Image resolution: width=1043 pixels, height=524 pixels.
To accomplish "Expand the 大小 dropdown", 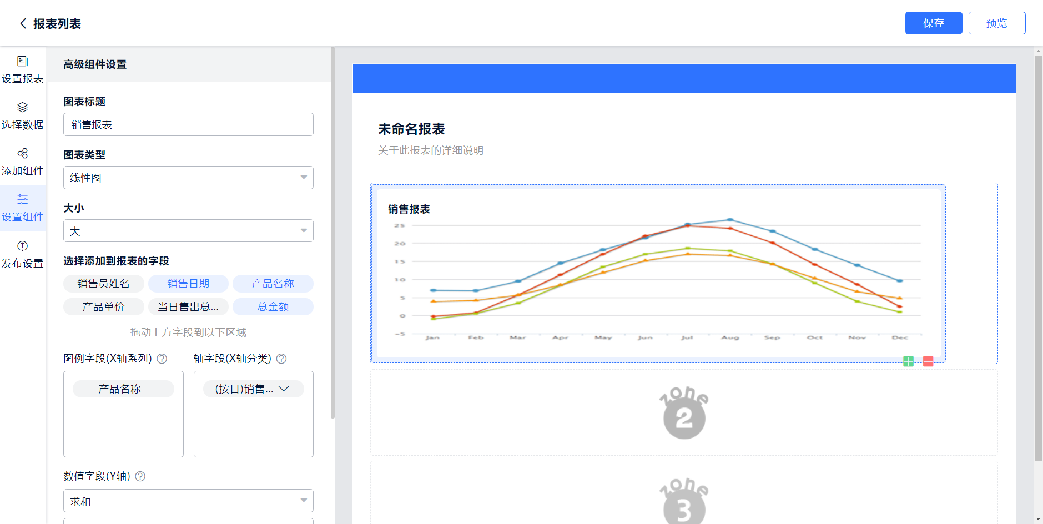I will 188,231.
